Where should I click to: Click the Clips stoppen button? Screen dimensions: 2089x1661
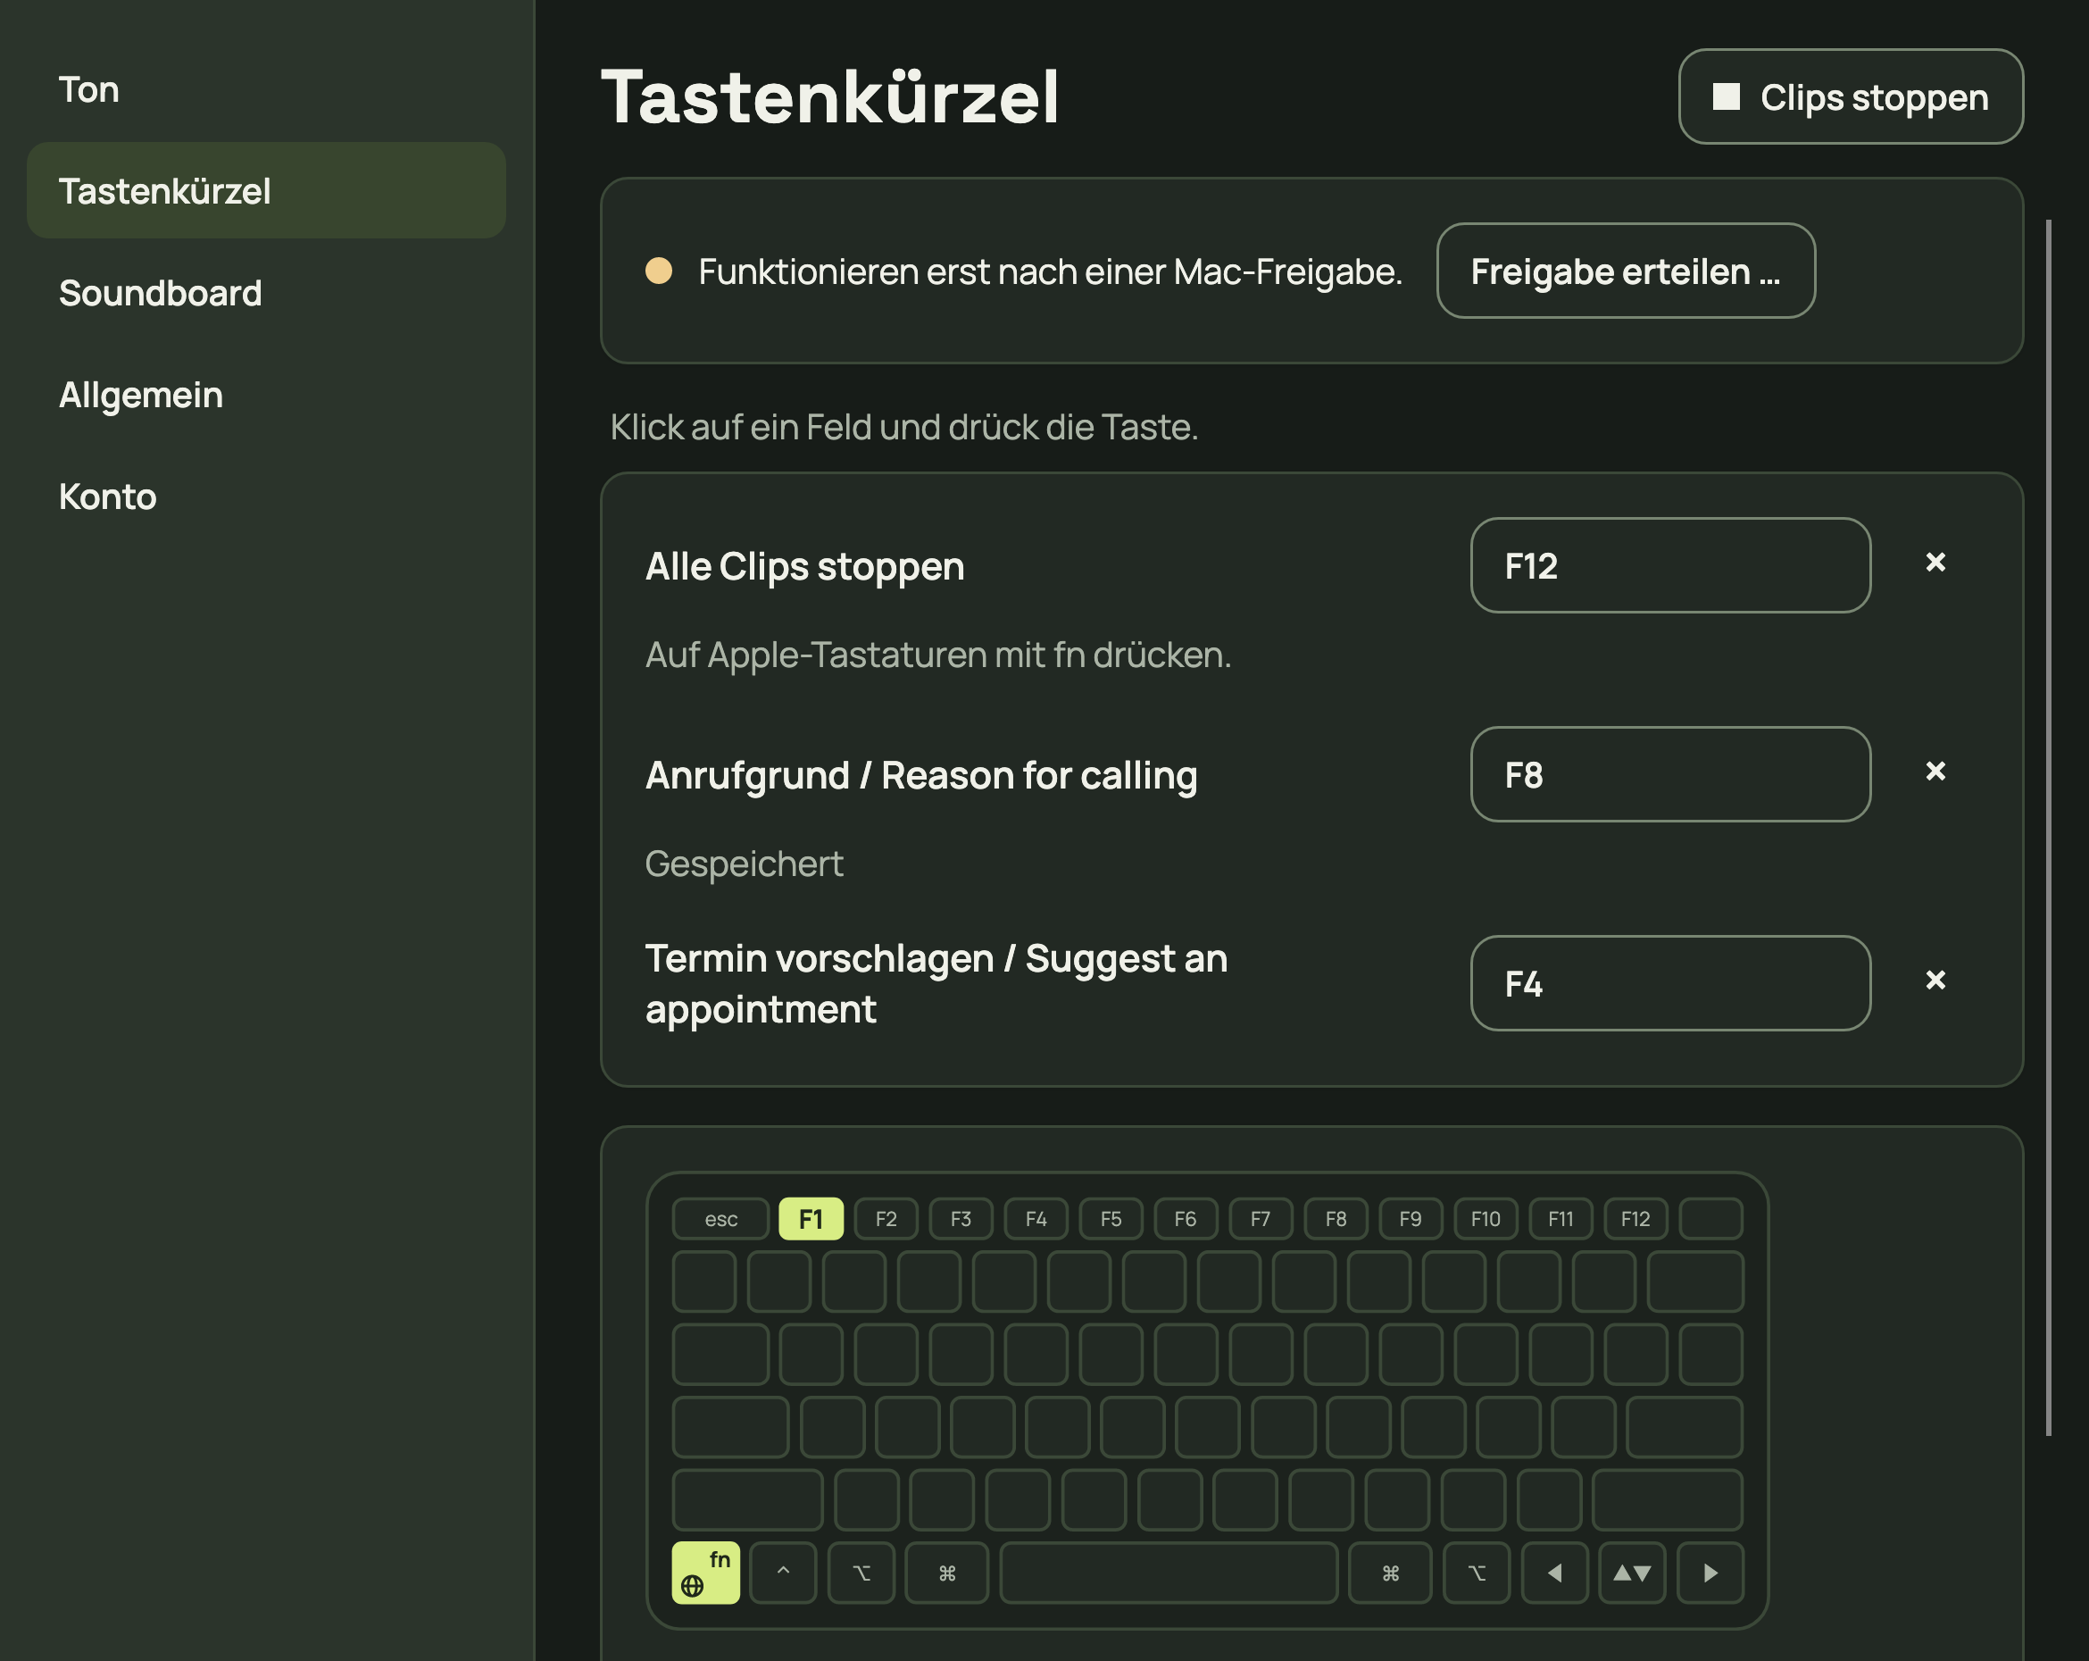click(1851, 97)
